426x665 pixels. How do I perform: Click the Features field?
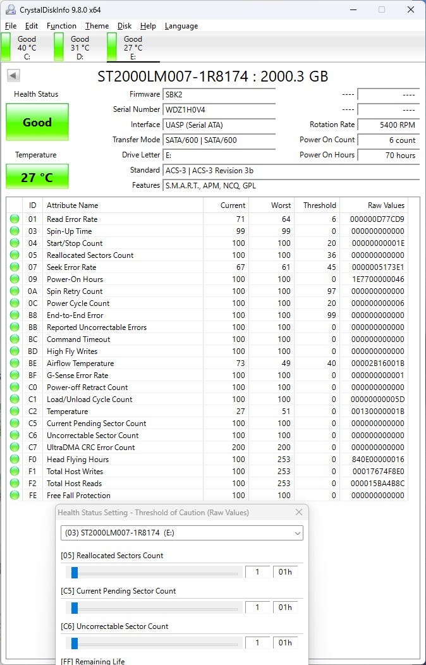(291, 186)
